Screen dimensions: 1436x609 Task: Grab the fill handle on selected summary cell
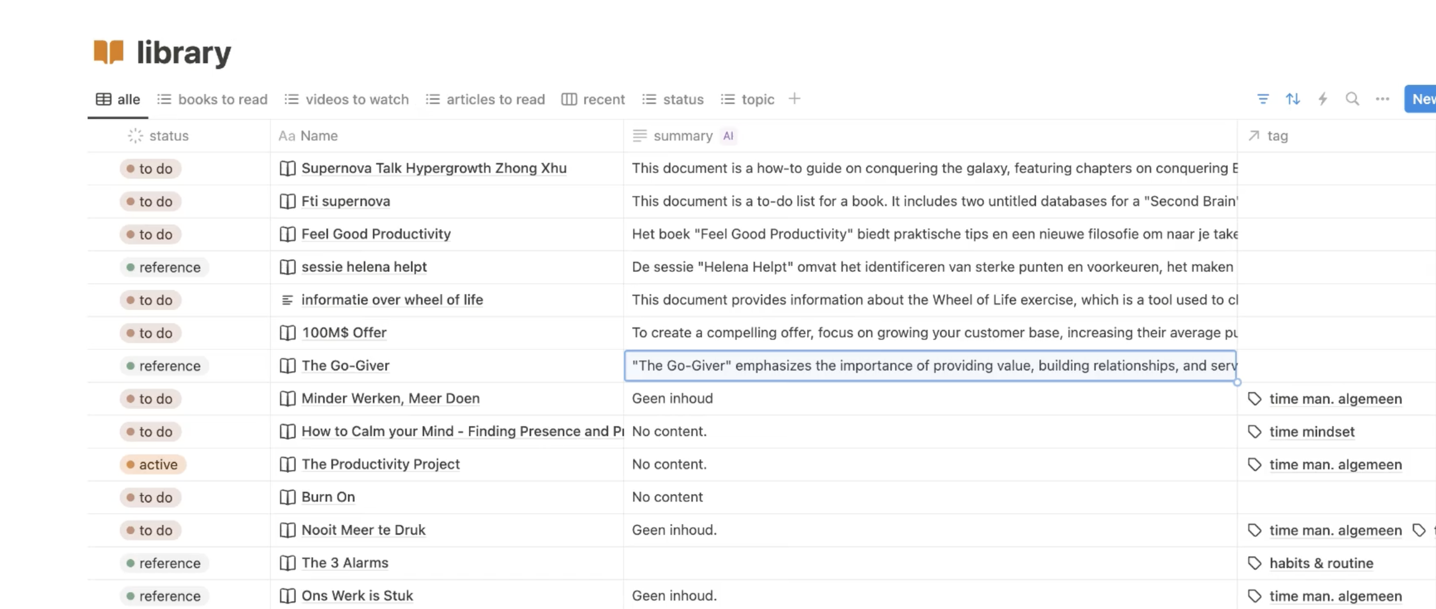(1237, 382)
